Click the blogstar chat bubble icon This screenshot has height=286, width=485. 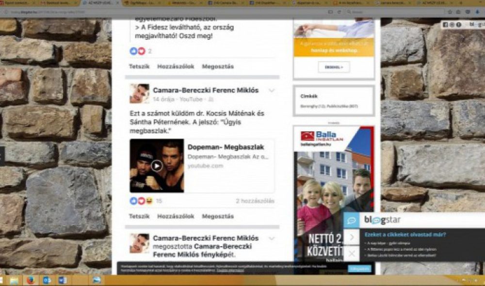pos(352,221)
